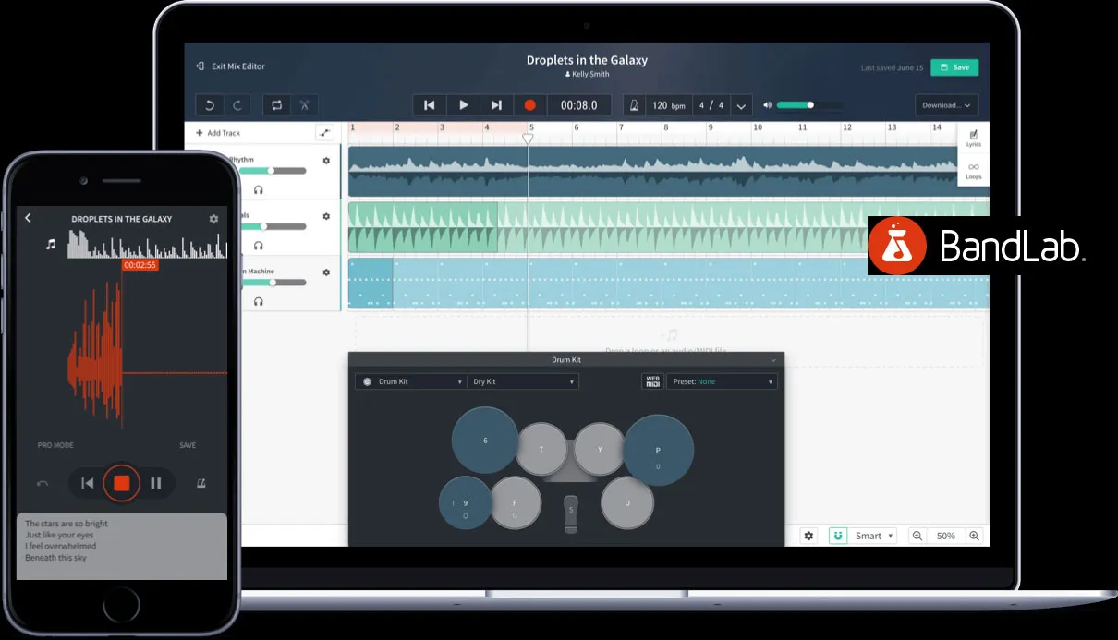
Task: Click the 50% zoom value
Action: 946,536
